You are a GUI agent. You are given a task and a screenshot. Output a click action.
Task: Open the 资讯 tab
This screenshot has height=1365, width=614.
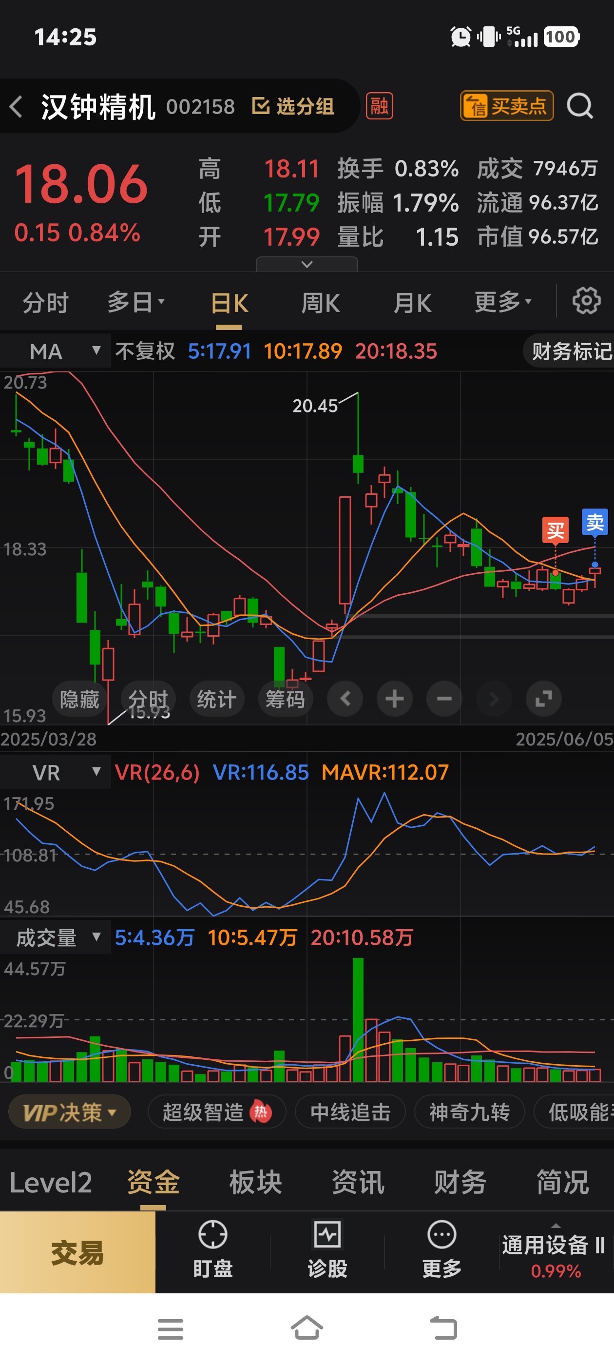(358, 1182)
